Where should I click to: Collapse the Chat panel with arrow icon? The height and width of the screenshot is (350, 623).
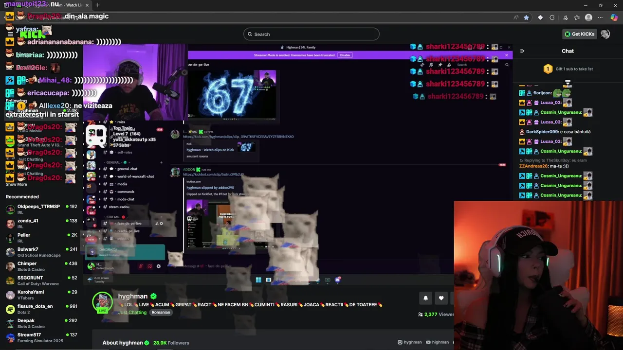(x=522, y=51)
